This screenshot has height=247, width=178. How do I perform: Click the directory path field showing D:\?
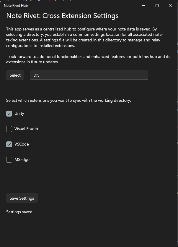[x=89, y=75]
